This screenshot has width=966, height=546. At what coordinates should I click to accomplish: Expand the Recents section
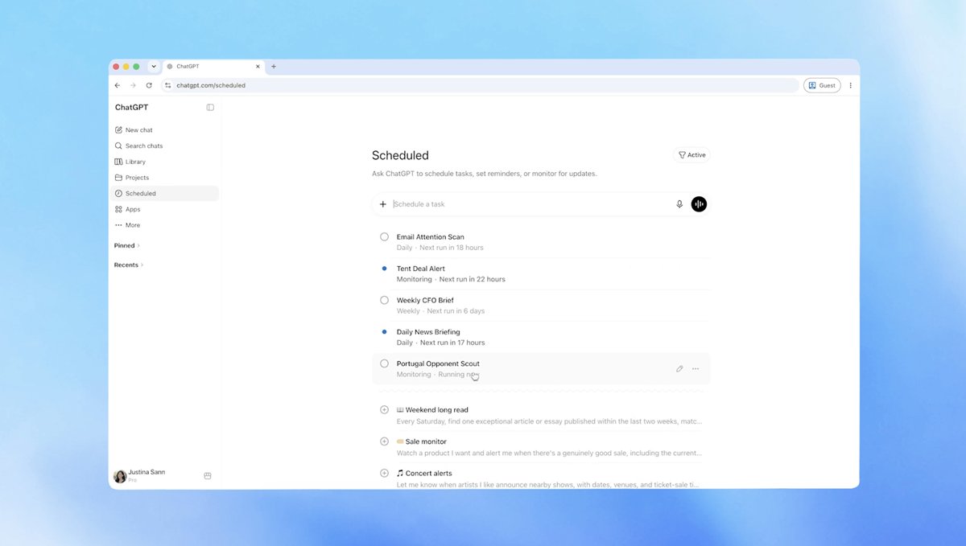pyautogui.click(x=129, y=265)
